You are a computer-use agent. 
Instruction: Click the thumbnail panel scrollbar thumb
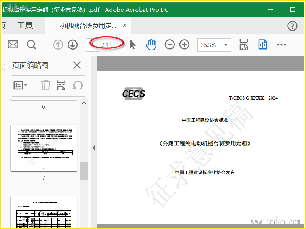tap(84, 171)
